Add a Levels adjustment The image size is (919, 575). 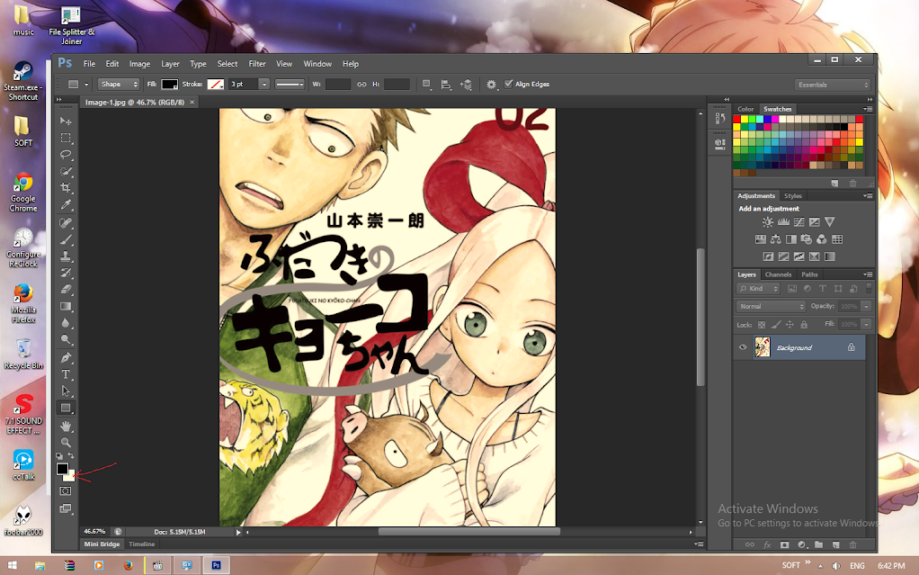coord(783,221)
